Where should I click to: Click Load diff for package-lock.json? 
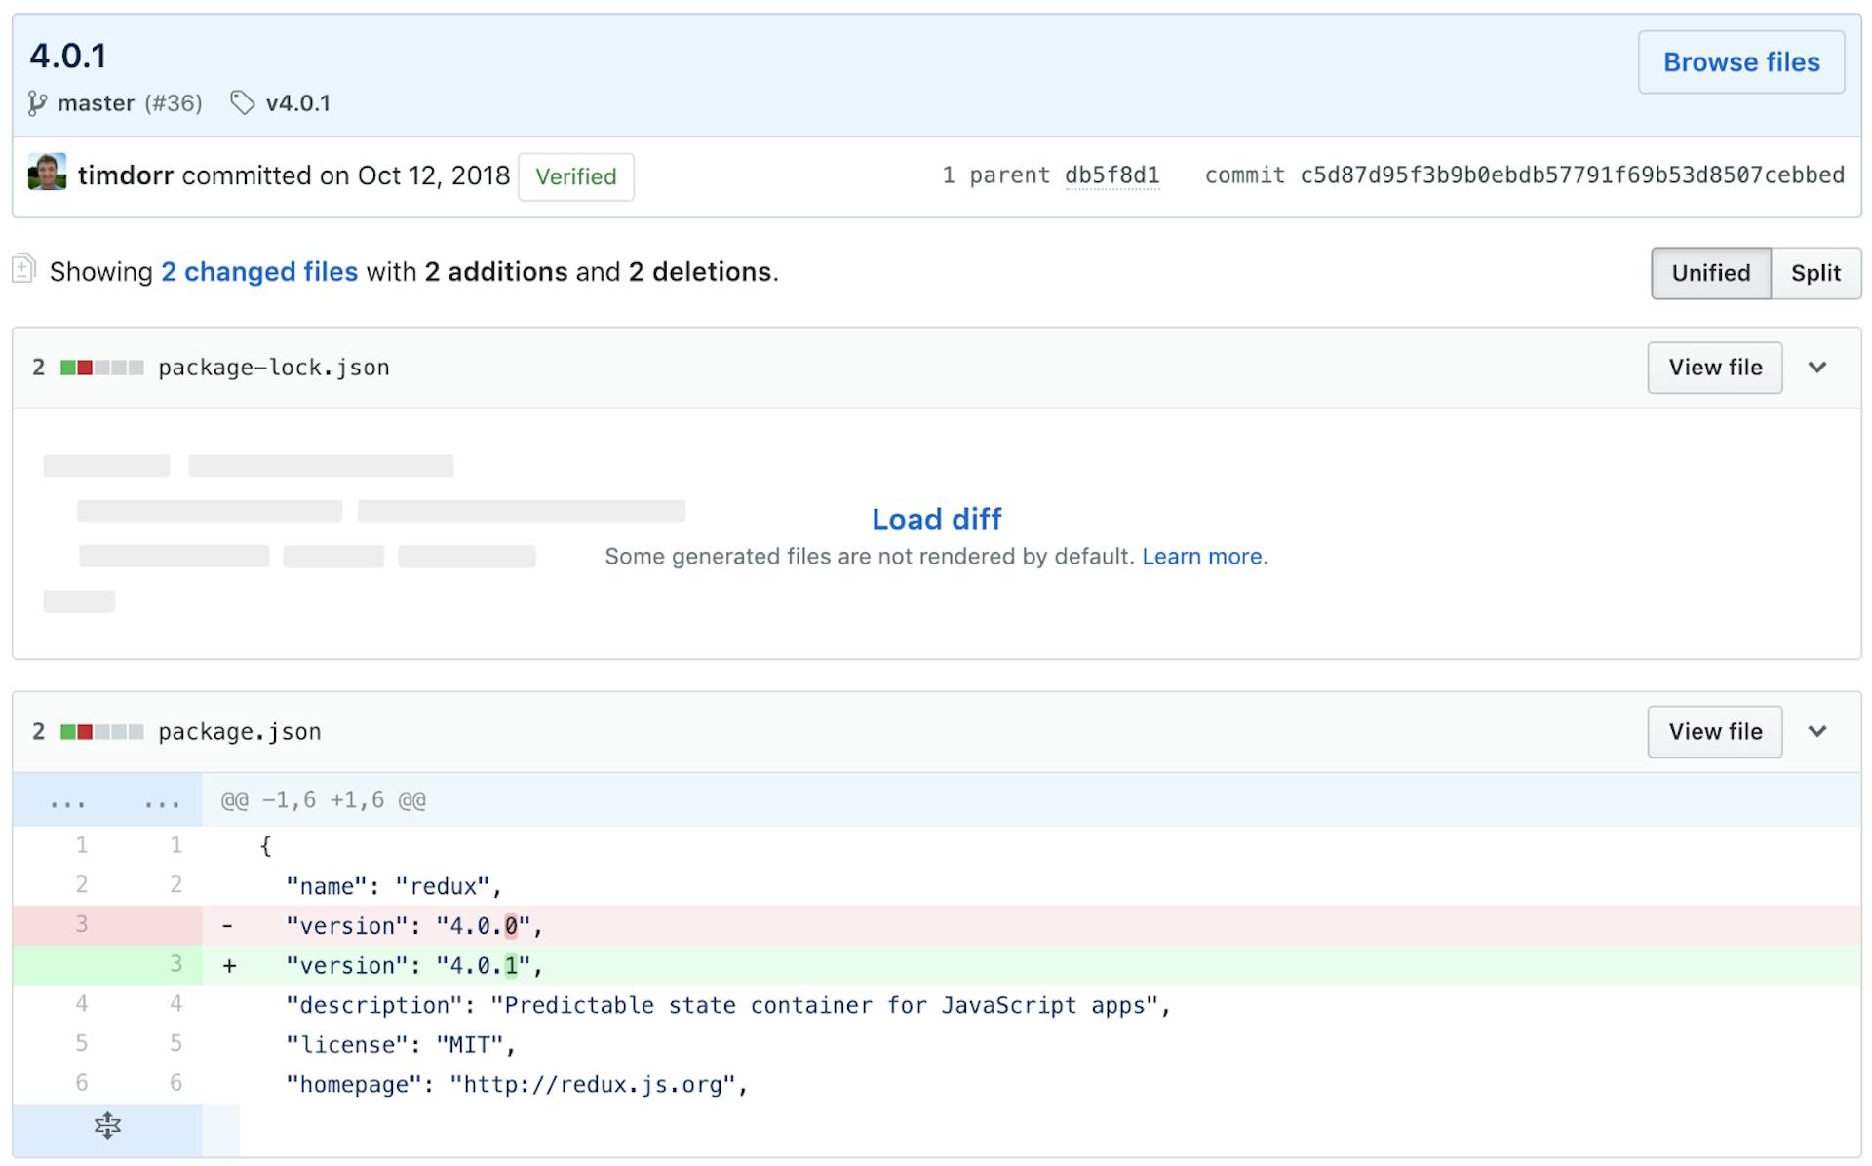935,519
